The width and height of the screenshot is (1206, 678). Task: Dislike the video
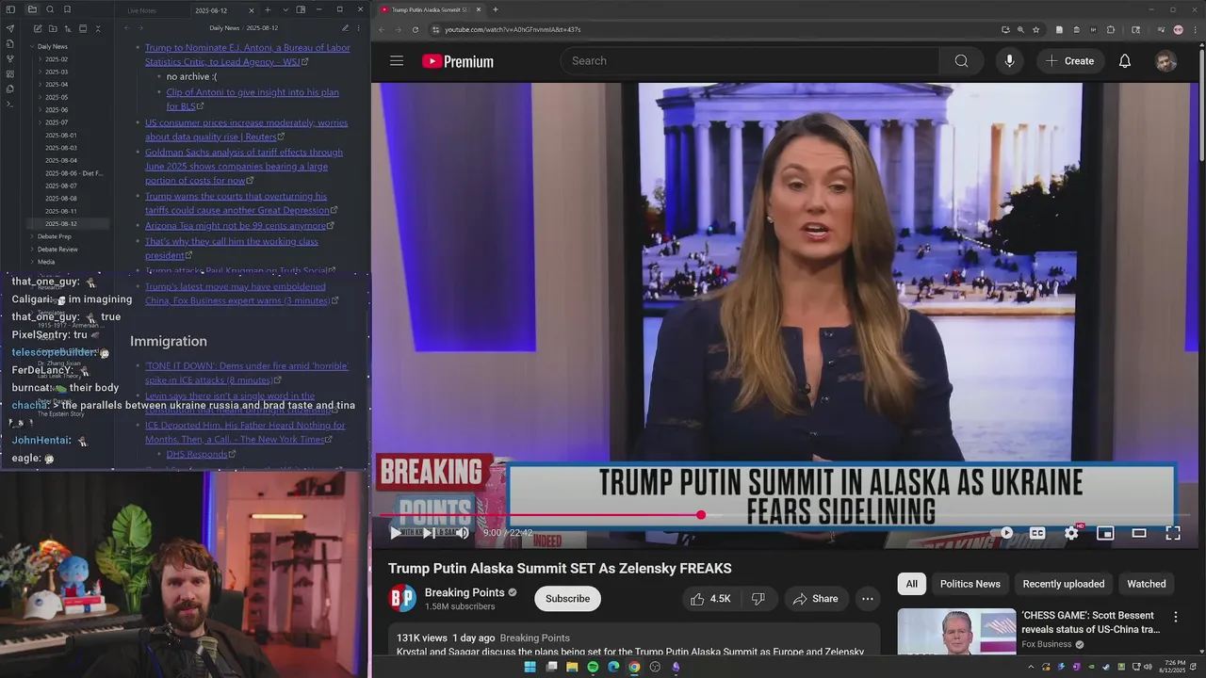pos(758,599)
